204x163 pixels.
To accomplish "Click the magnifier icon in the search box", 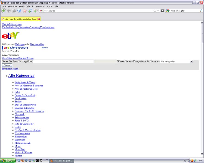I will click(x=201, y=11).
